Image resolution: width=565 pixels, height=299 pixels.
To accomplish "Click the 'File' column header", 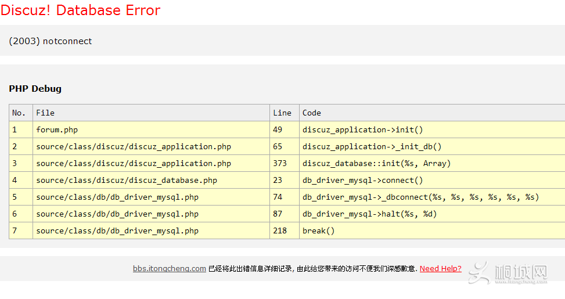I will point(152,113).
